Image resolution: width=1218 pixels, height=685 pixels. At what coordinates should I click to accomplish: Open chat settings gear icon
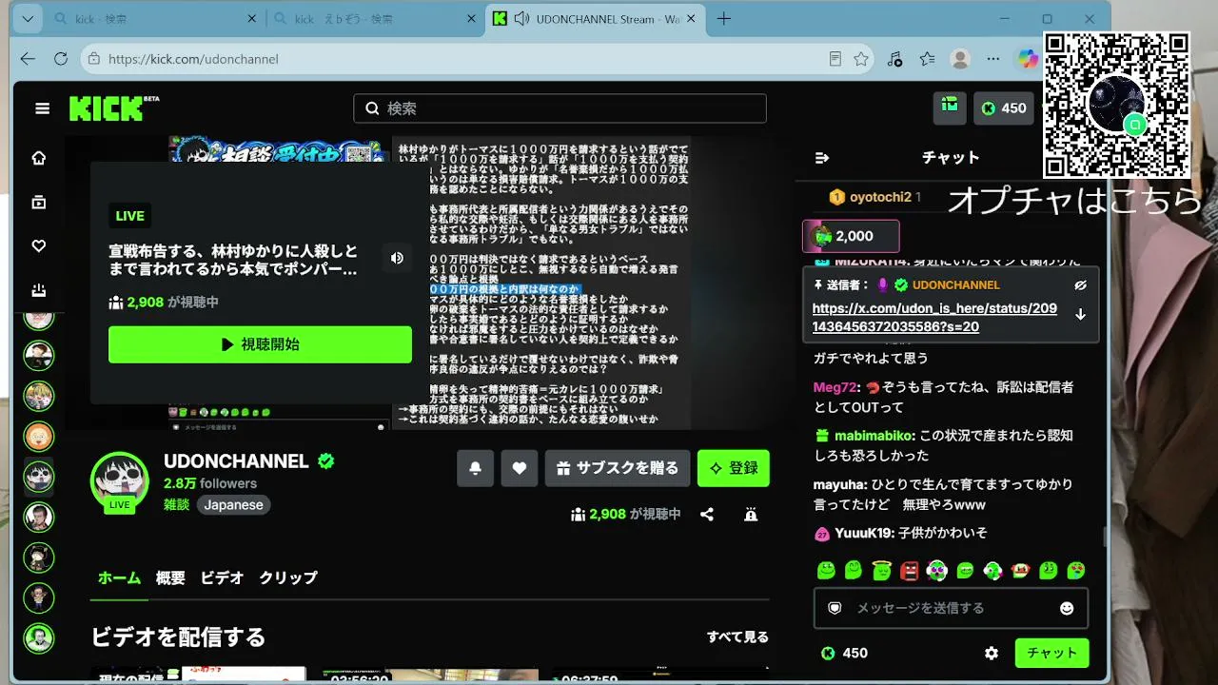click(992, 653)
